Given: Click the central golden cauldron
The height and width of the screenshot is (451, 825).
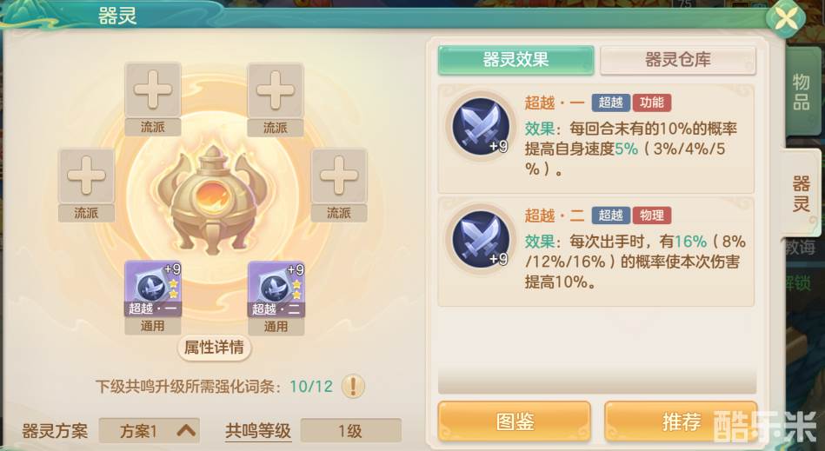Looking at the screenshot, I should [213, 199].
